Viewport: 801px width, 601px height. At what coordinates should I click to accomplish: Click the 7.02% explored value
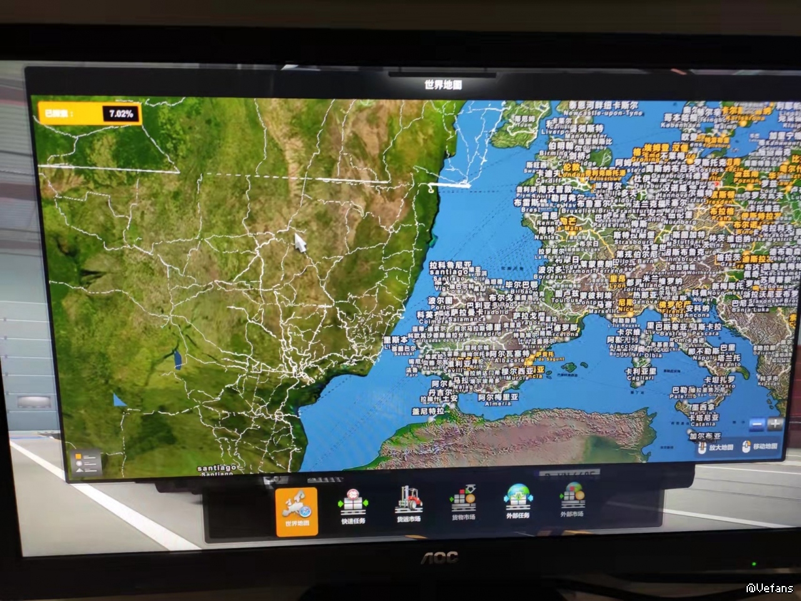tap(121, 114)
